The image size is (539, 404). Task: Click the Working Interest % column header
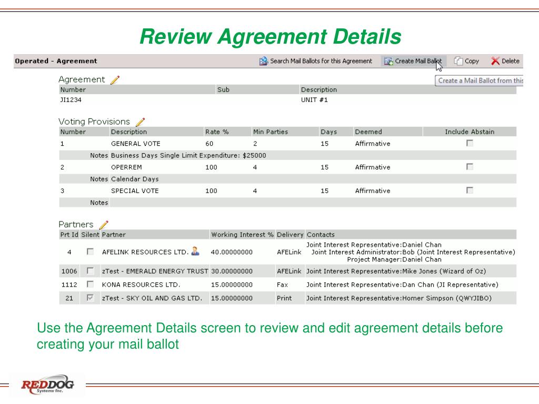(x=242, y=235)
